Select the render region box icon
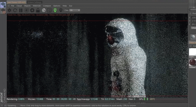The height and width of the screenshot is (107, 196). [49, 10]
